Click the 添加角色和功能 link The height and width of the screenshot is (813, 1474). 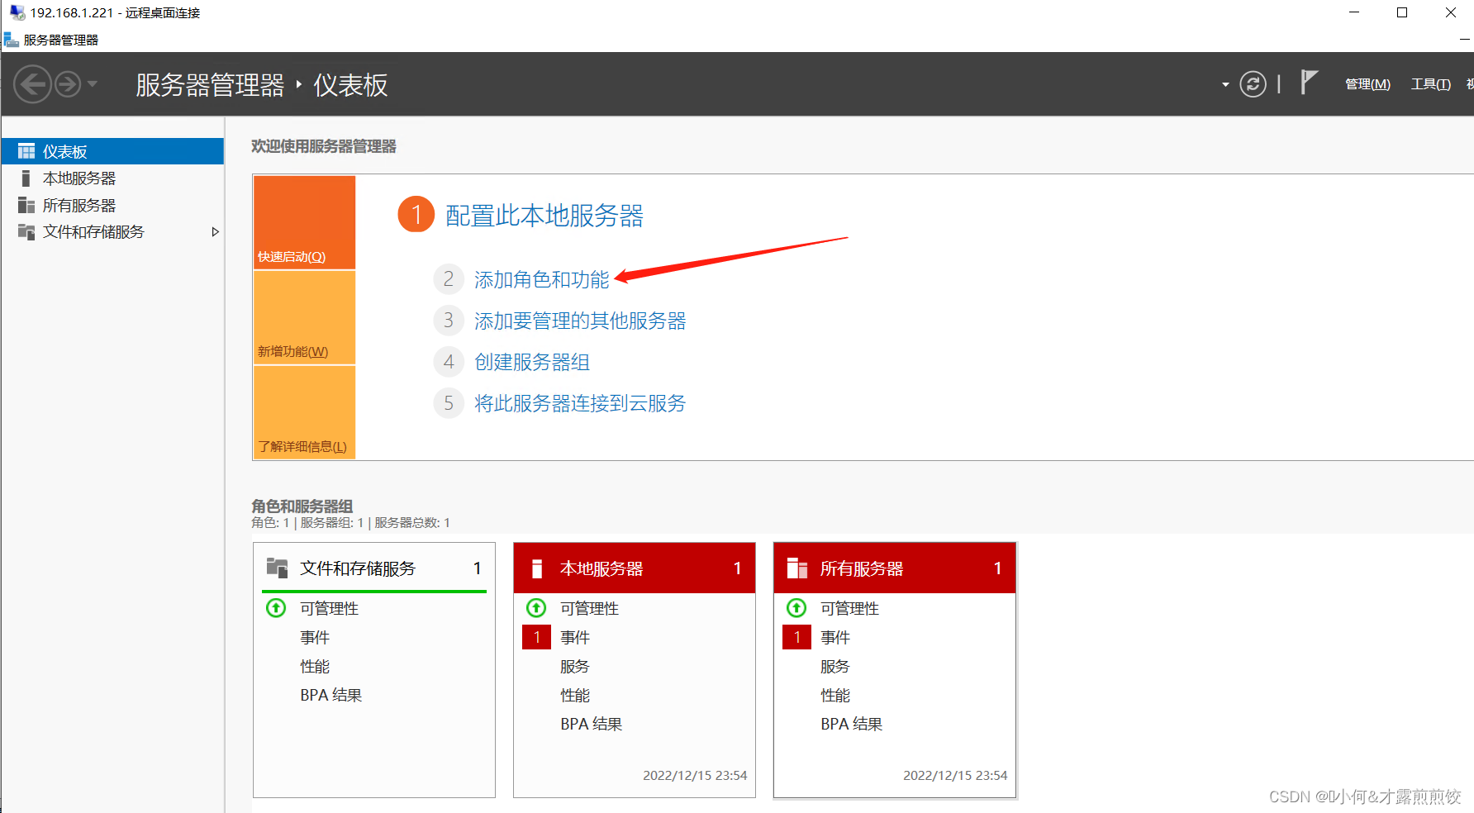point(542,280)
